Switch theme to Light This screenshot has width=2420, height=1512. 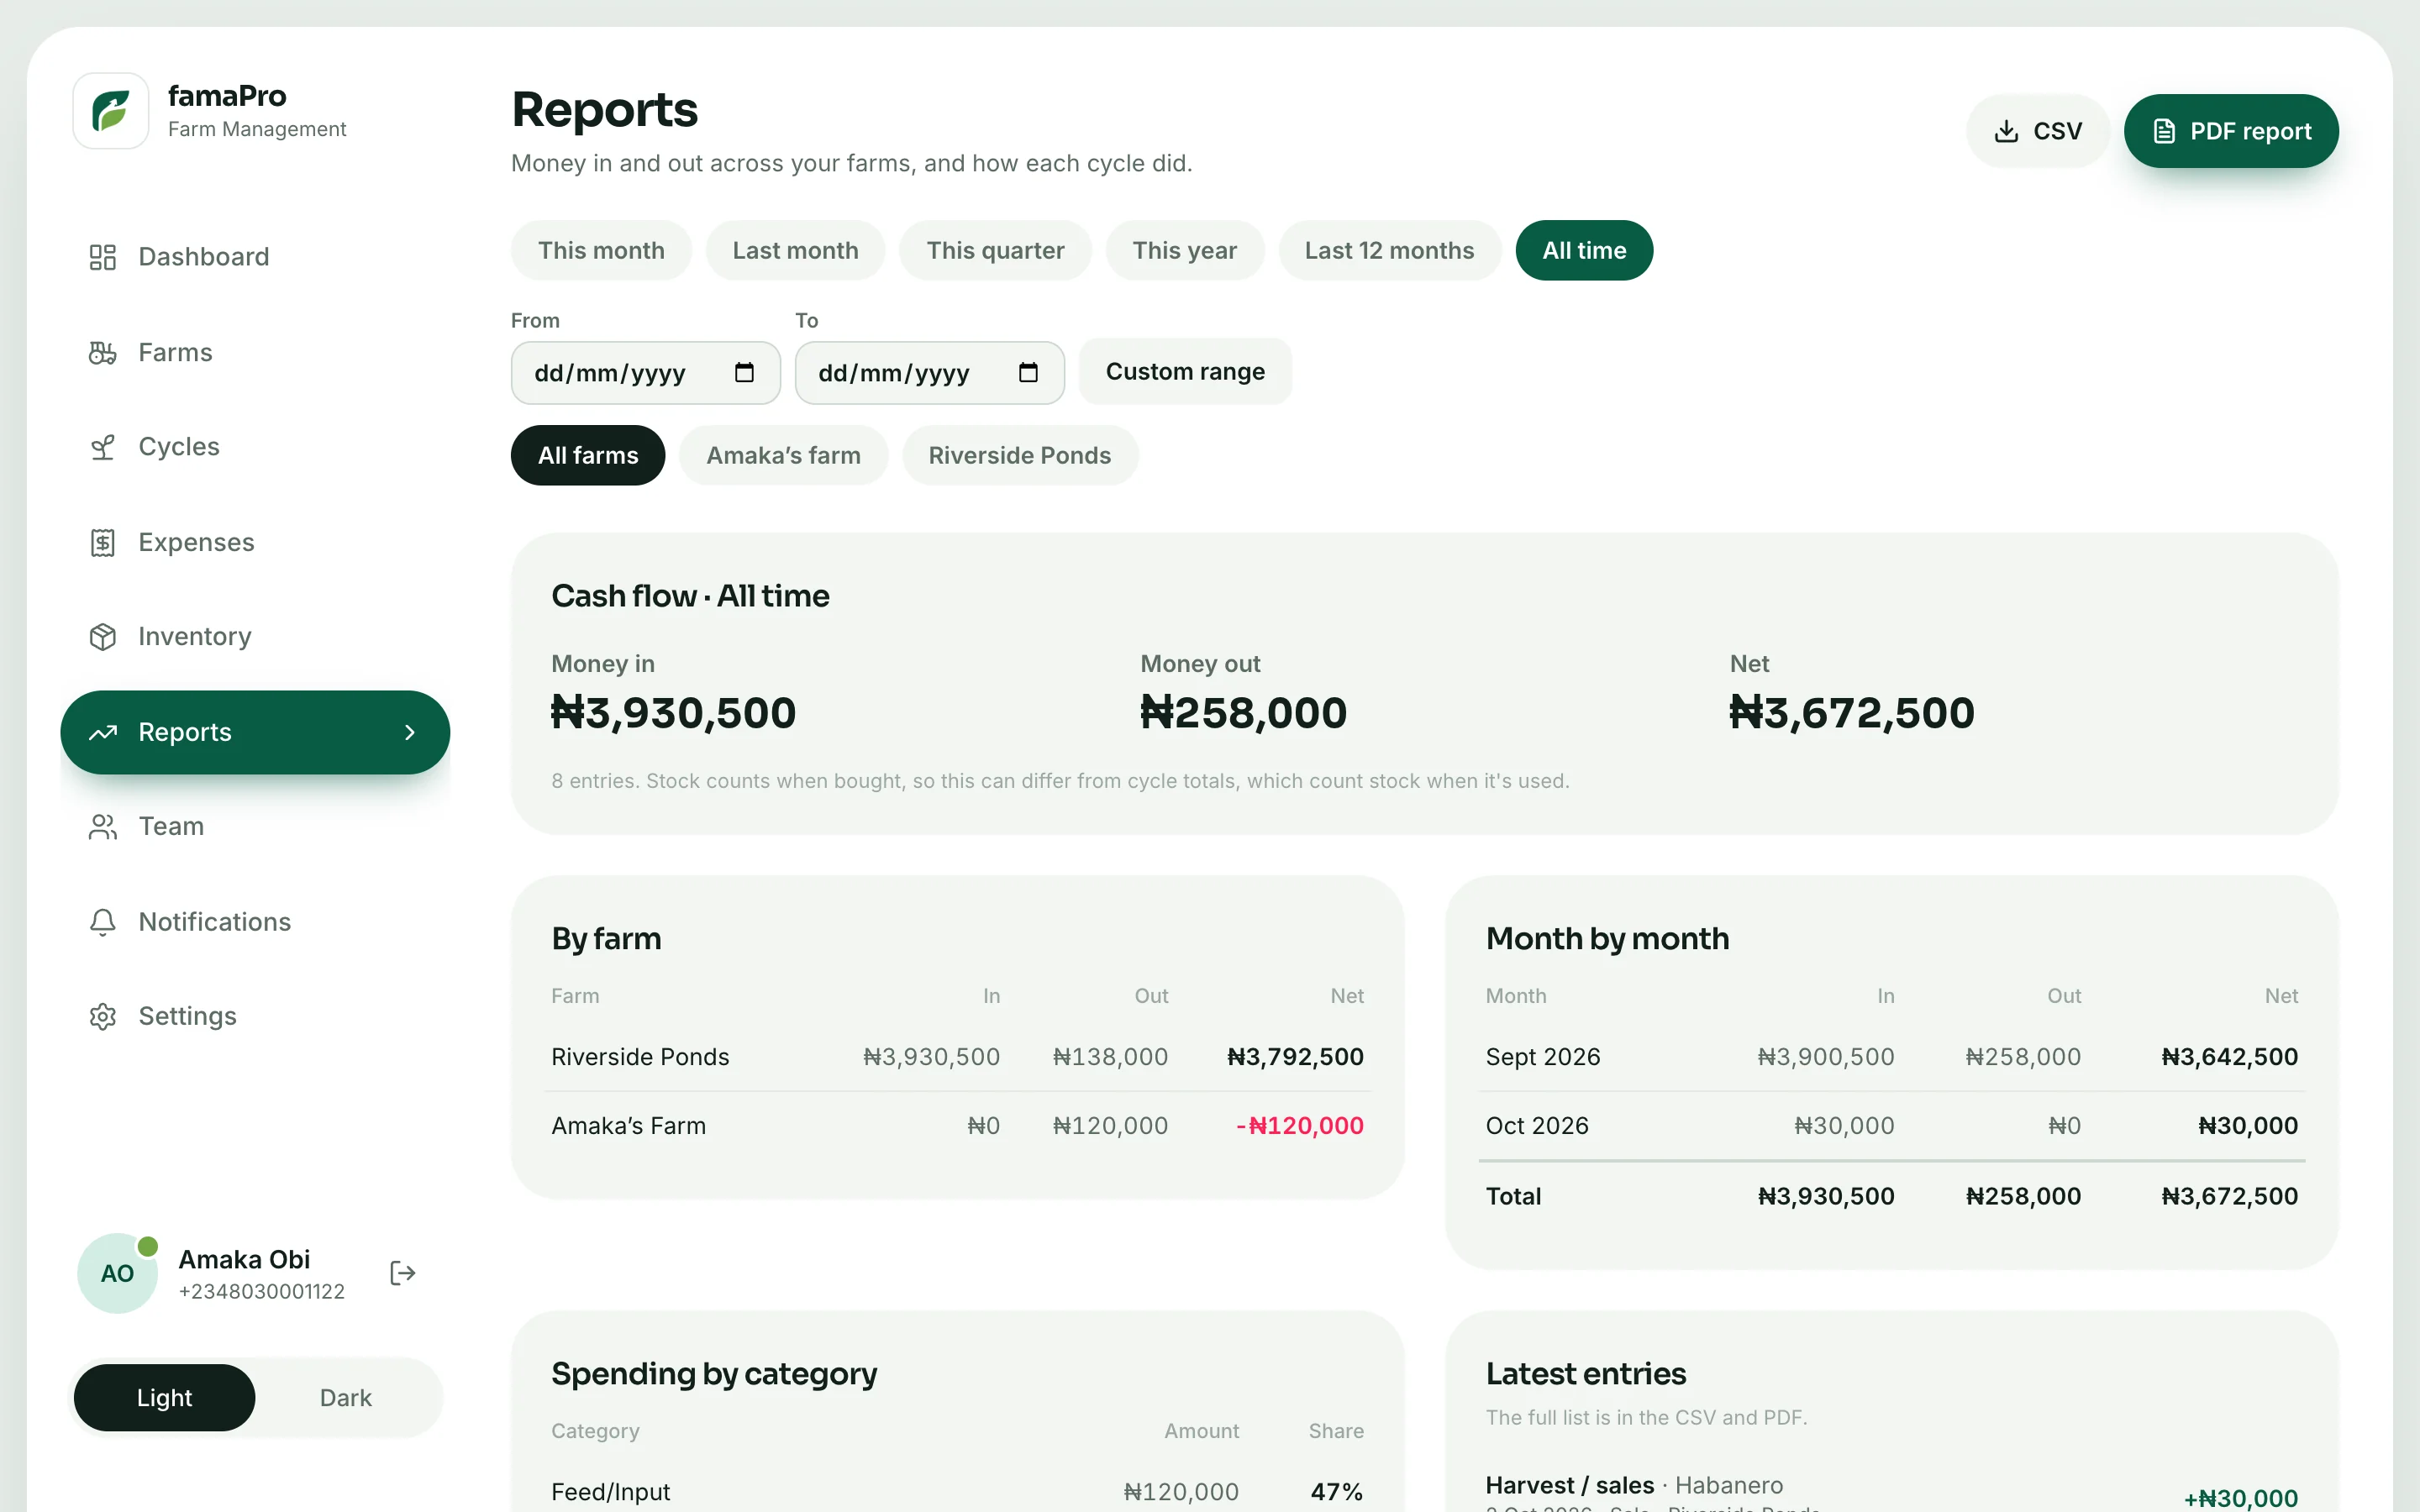point(165,1398)
